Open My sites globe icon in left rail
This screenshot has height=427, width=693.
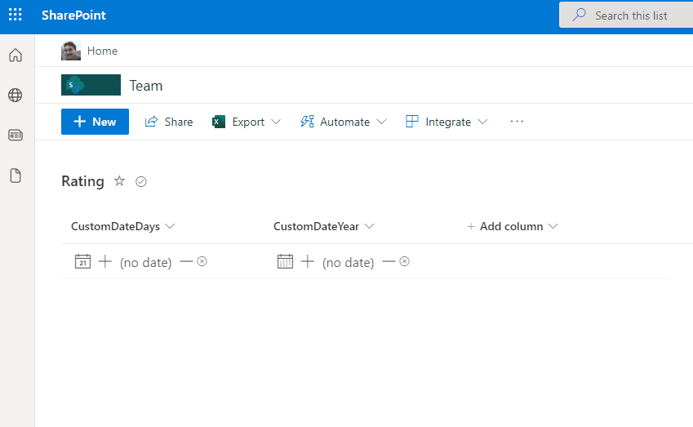[16, 95]
